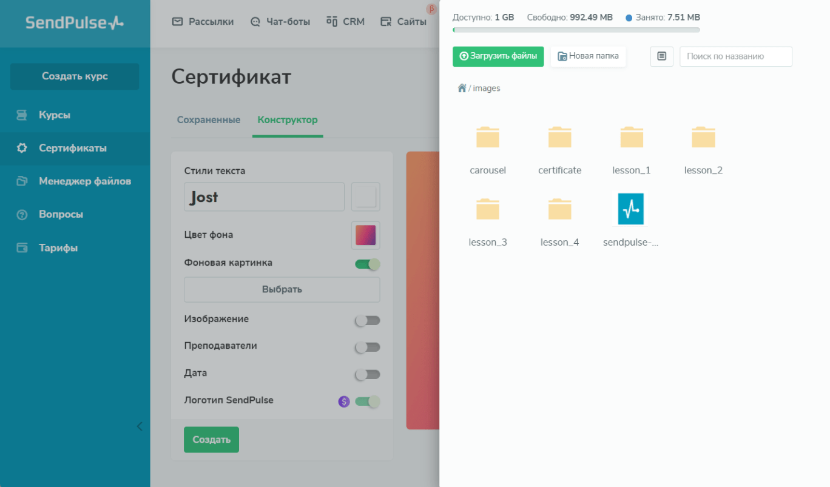Go to home directory via house icon
Viewport: 830px width, 487px height.
click(462, 88)
